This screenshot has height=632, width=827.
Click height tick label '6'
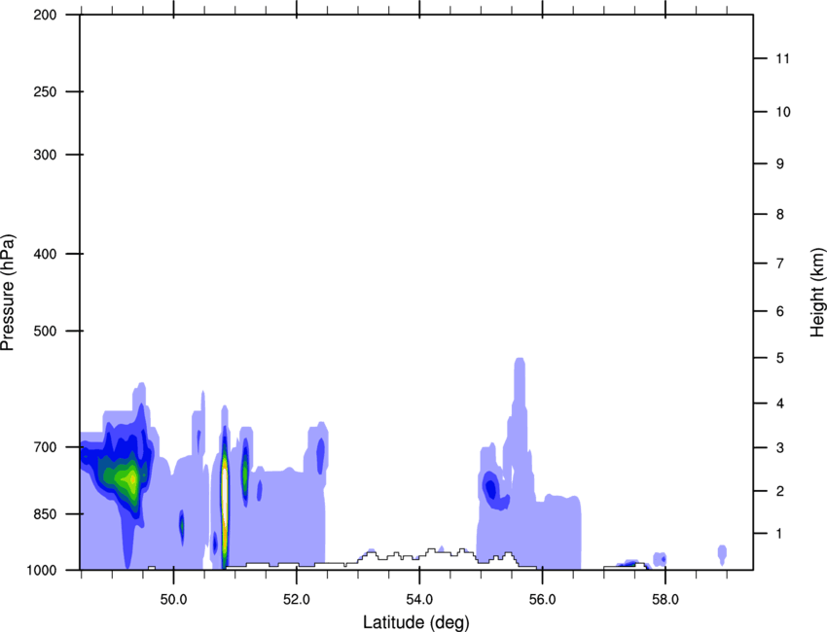coord(780,311)
